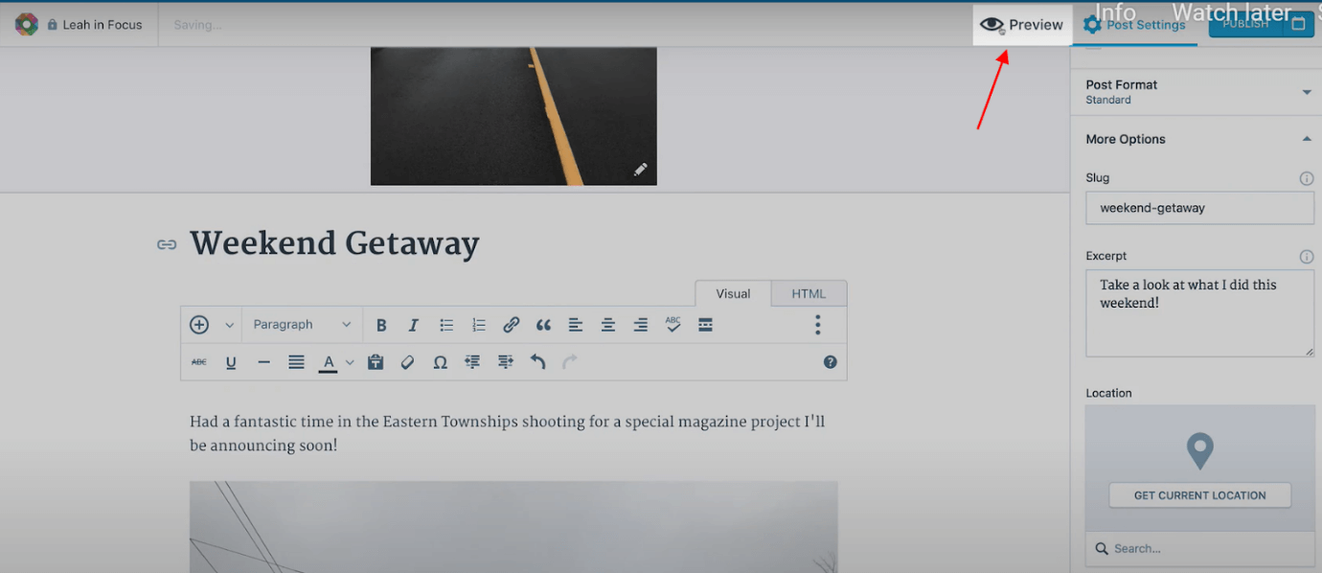Click the Publish button
Viewport: 1322px width, 573px height.
[1245, 24]
